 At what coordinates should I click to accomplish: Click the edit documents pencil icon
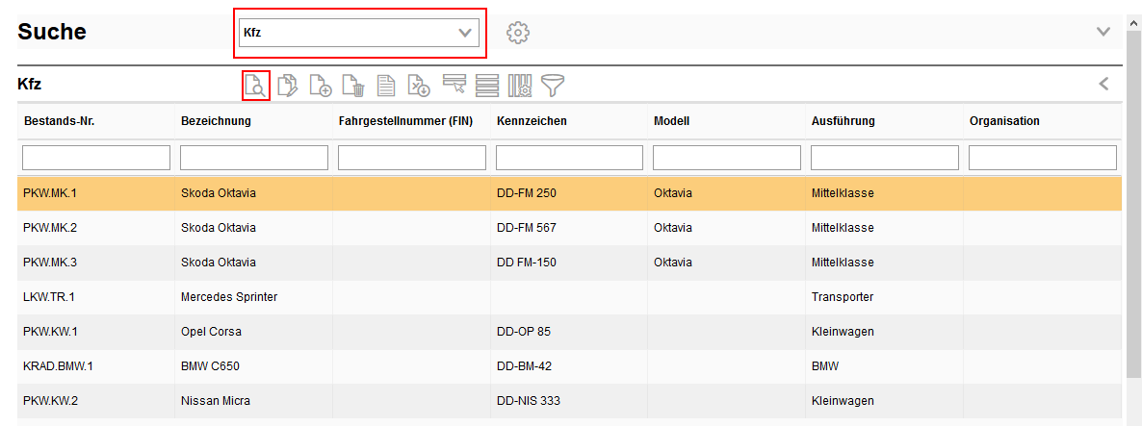[x=288, y=86]
